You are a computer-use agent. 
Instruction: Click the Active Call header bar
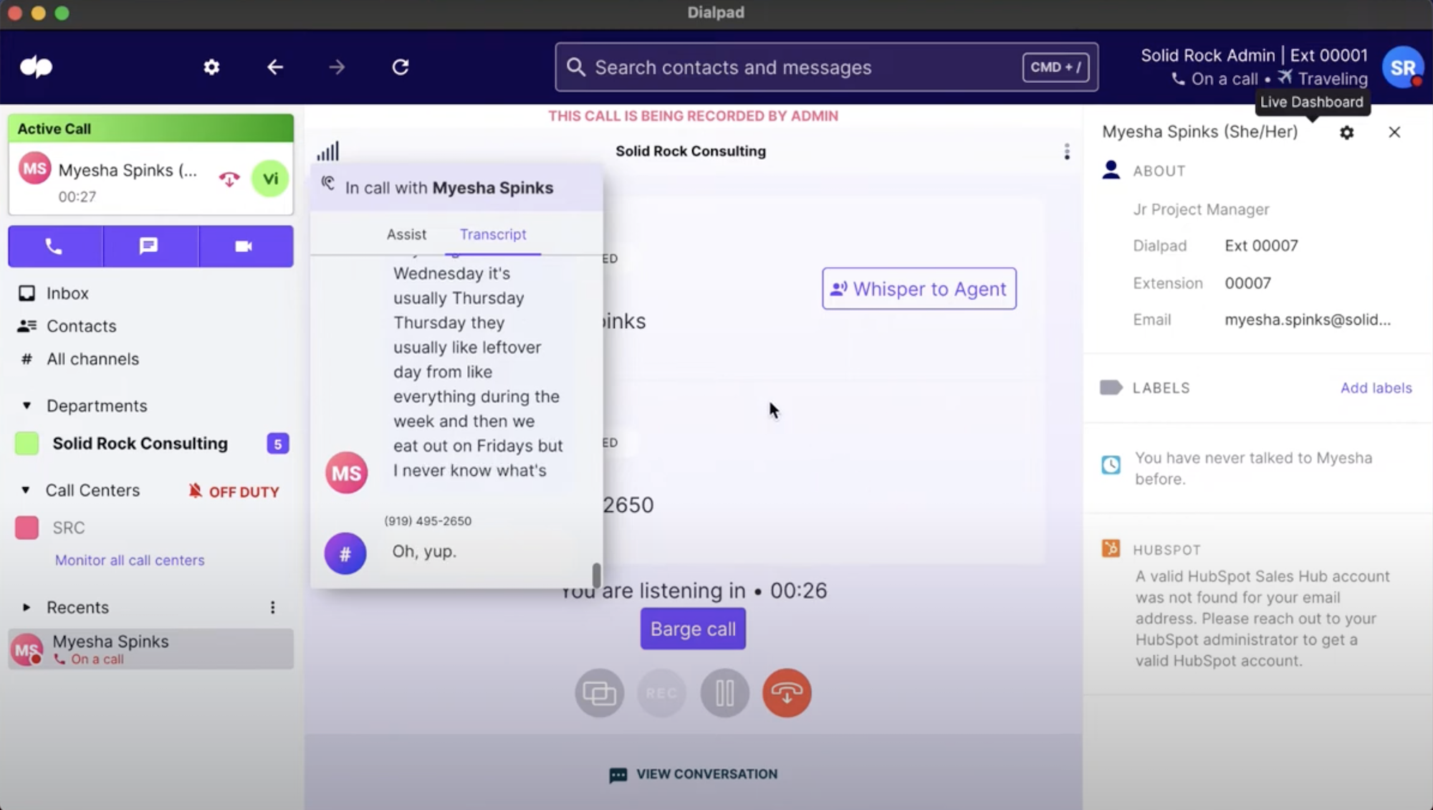click(x=150, y=128)
